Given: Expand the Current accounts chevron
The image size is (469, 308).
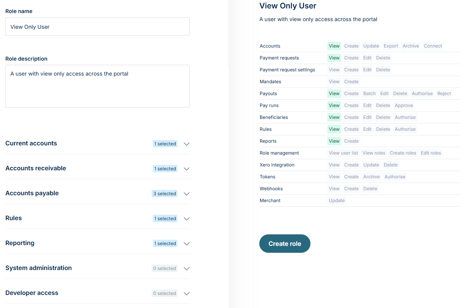Looking at the screenshot, I should 187,144.
